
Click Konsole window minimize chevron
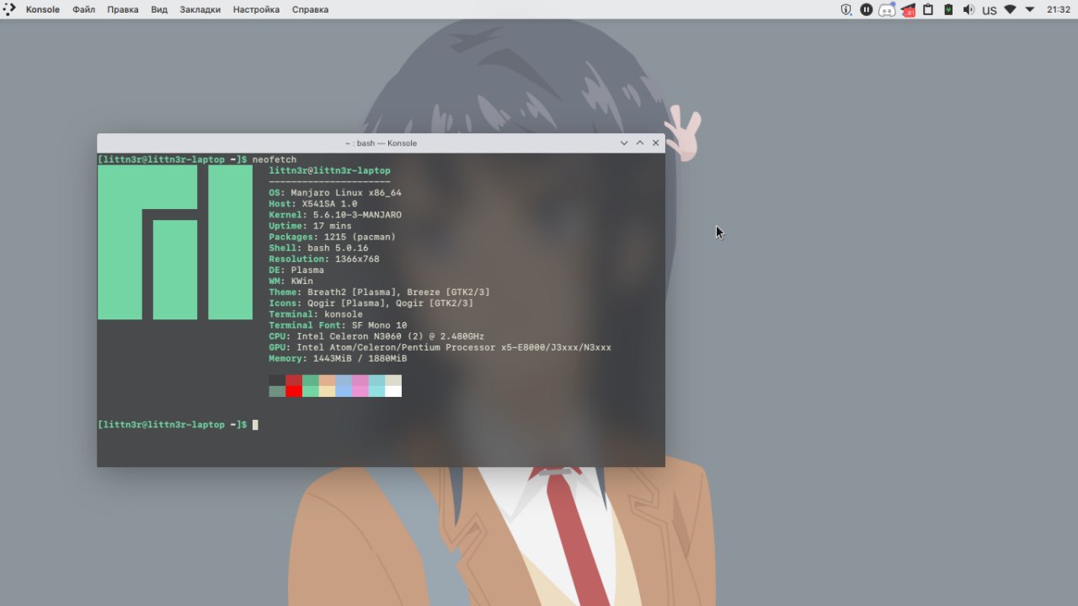click(624, 143)
